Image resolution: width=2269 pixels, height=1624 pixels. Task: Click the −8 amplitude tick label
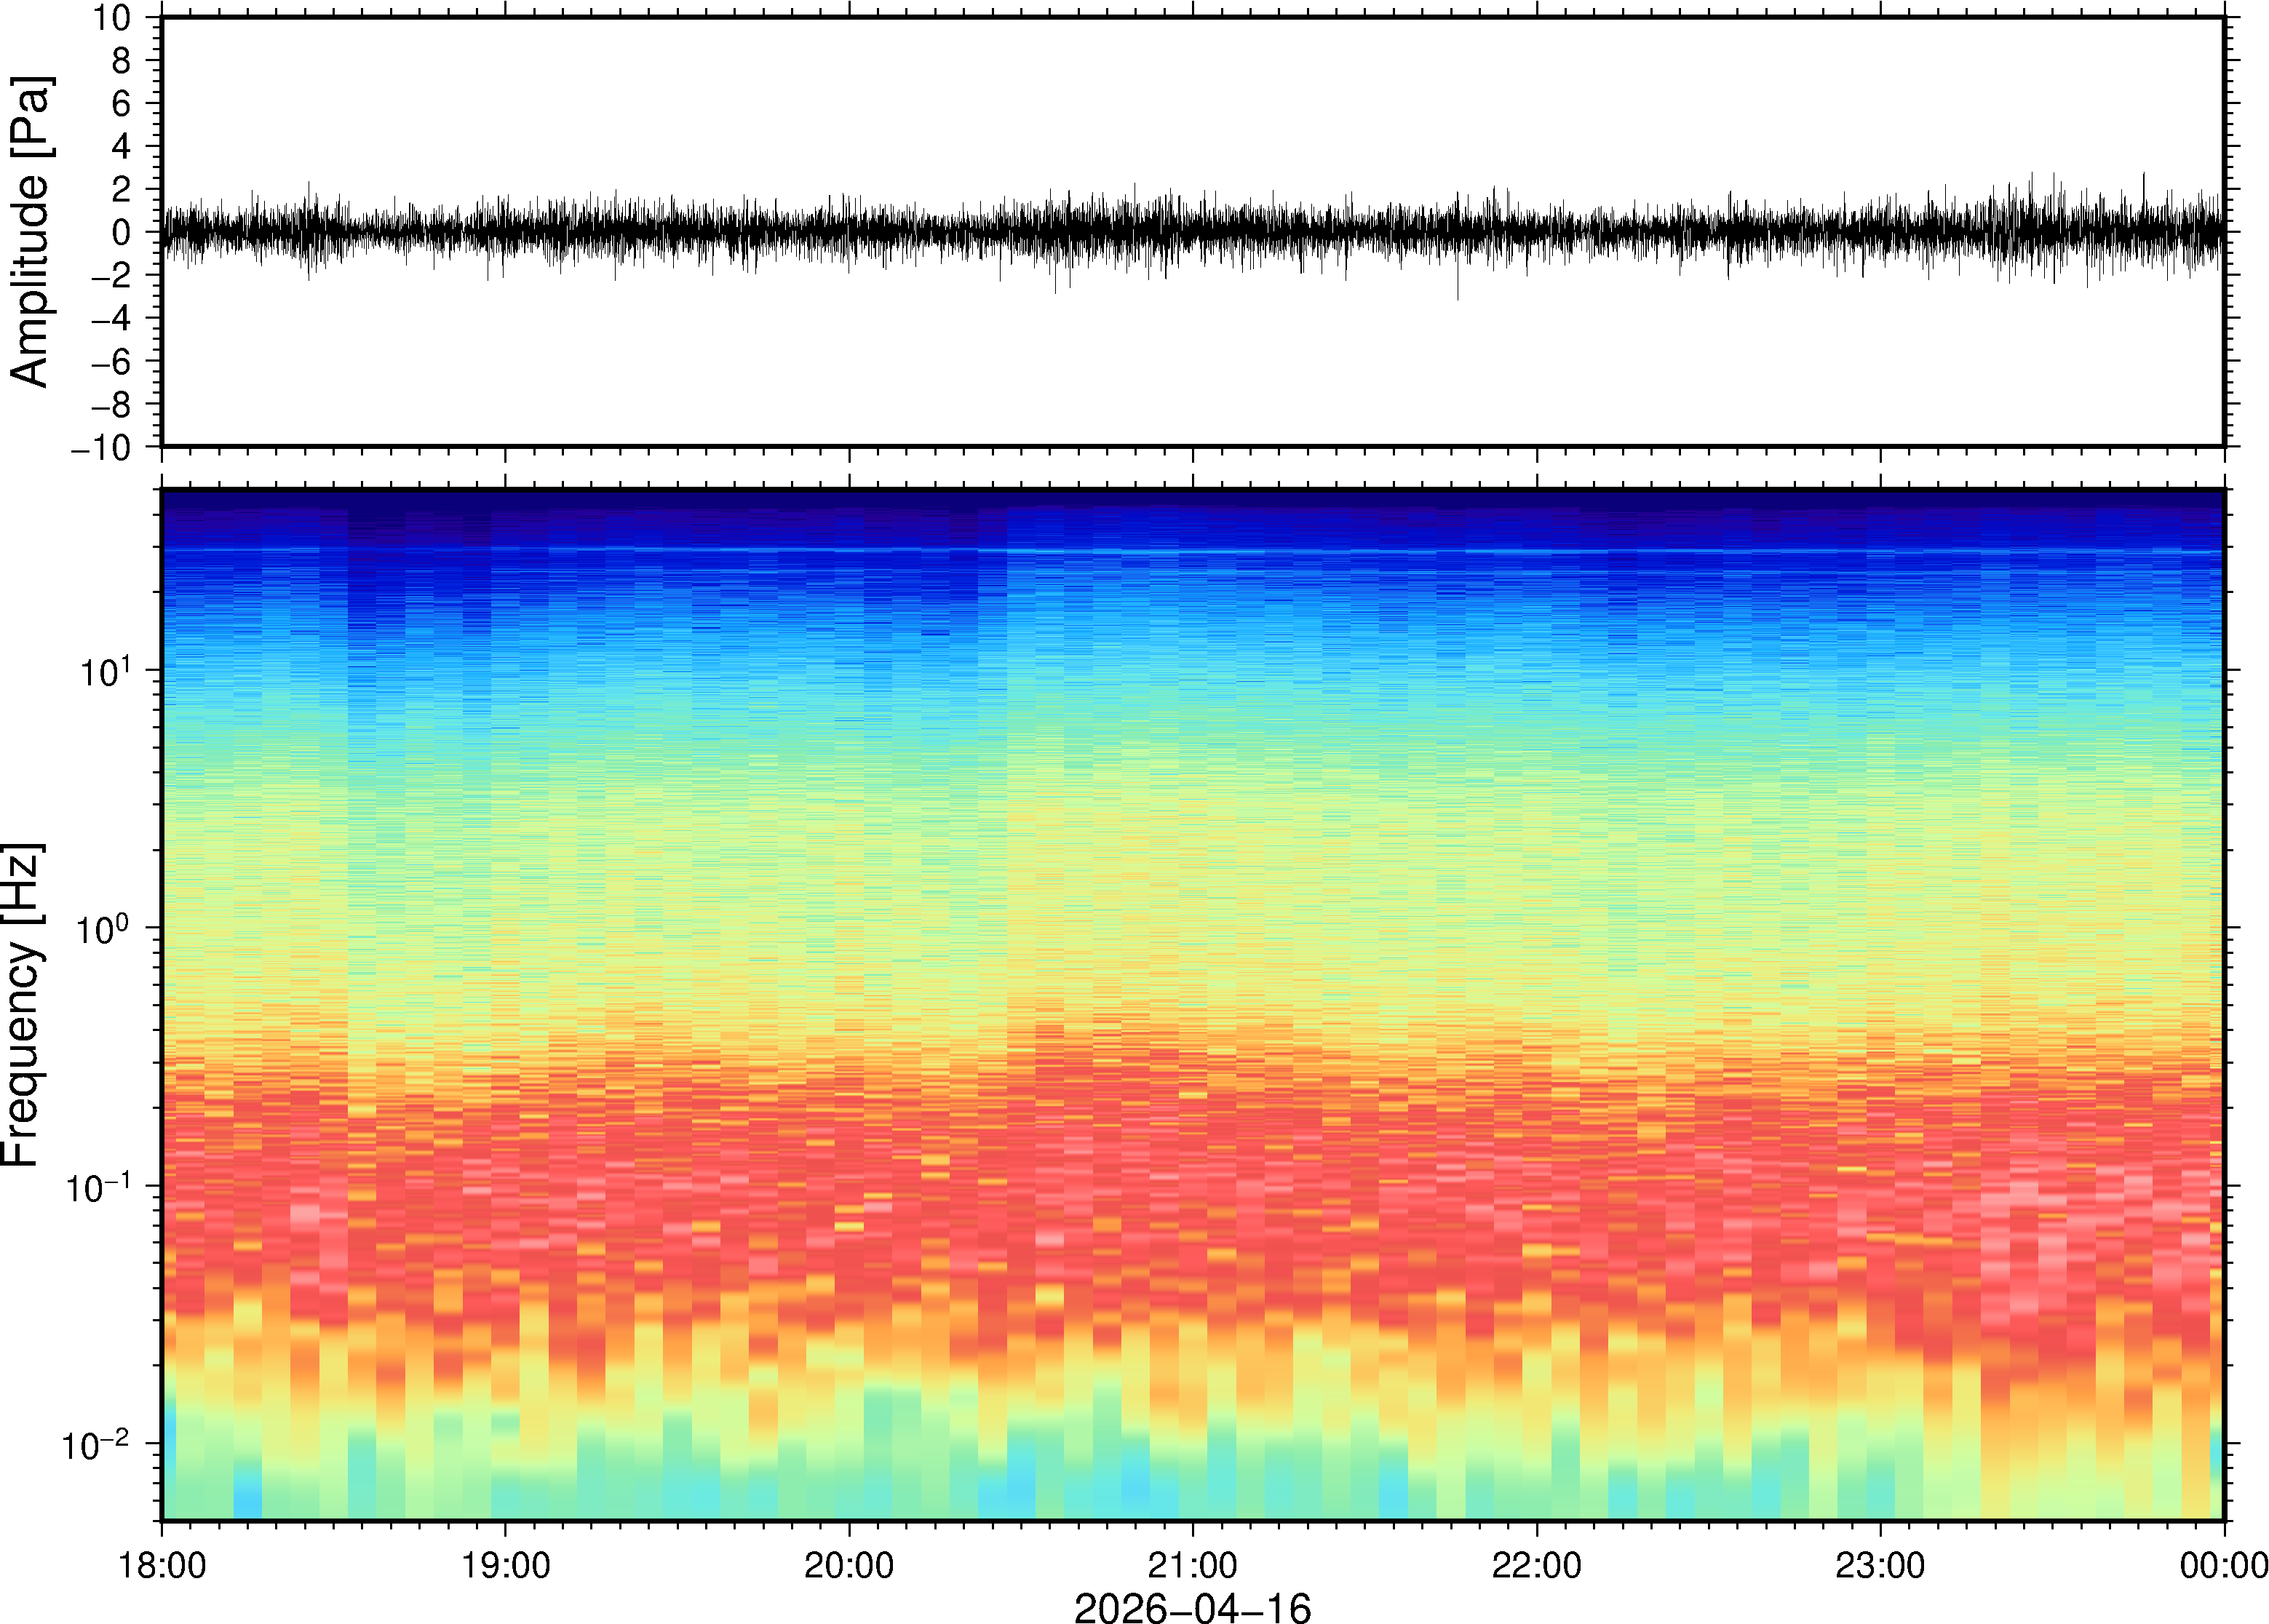click(x=110, y=405)
